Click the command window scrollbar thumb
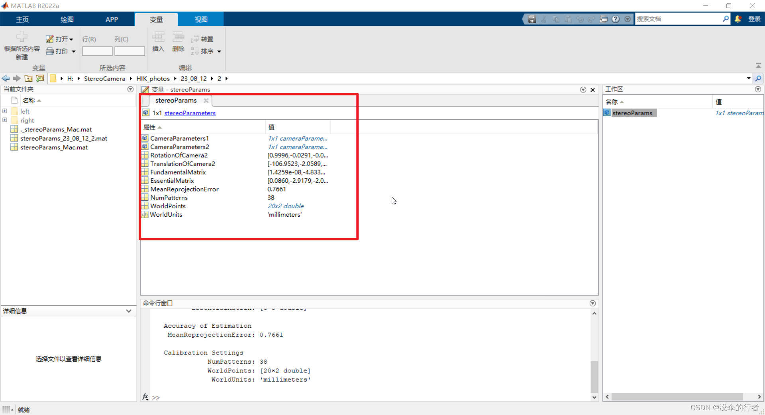Viewport: 765px width, 415px height. (594, 377)
